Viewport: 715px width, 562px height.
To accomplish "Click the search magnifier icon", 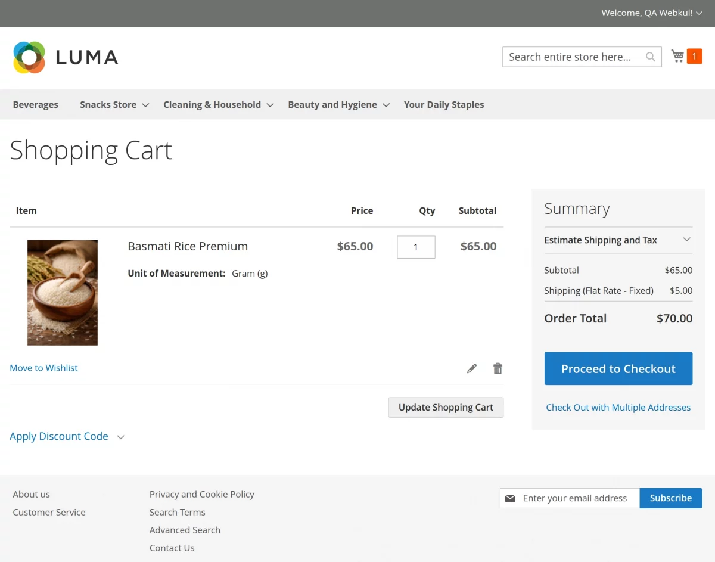I will coord(650,57).
